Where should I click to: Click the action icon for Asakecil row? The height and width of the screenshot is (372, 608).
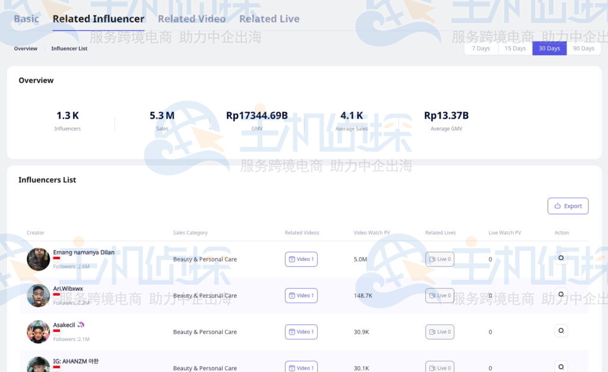click(x=560, y=330)
